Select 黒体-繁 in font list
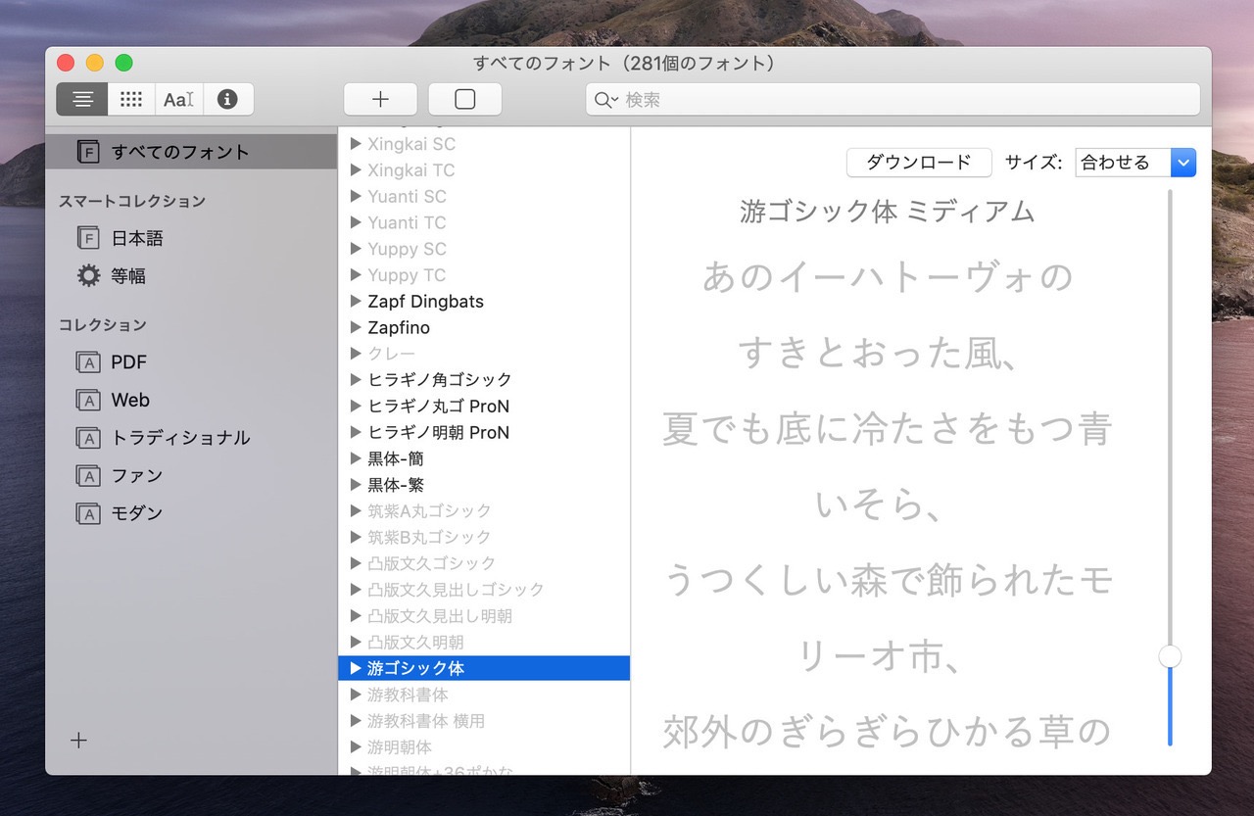The height and width of the screenshot is (816, 1254). tap(484, 485)
